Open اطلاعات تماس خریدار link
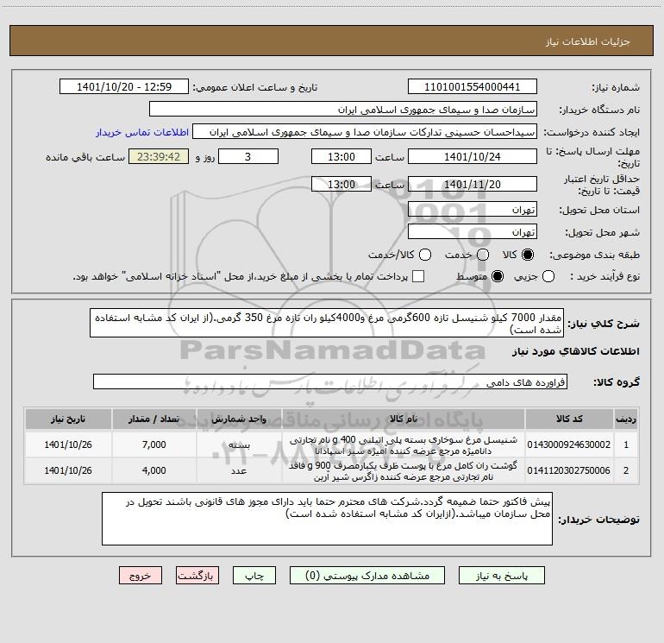 142,132
